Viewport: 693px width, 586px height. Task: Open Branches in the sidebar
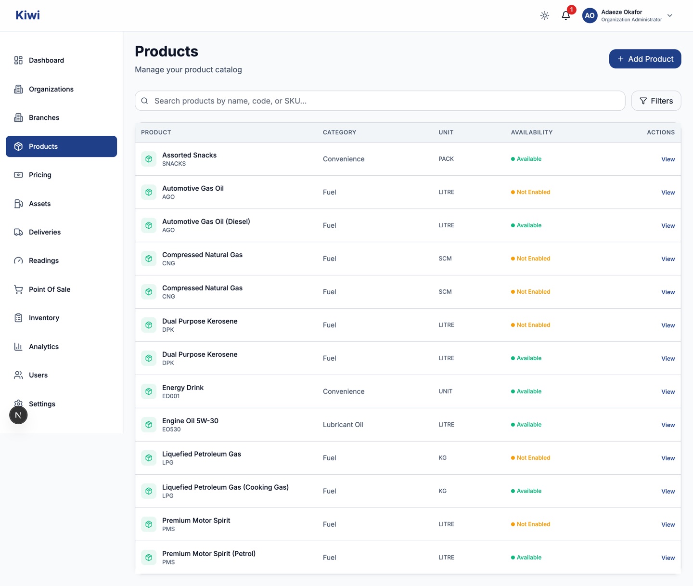61,117
